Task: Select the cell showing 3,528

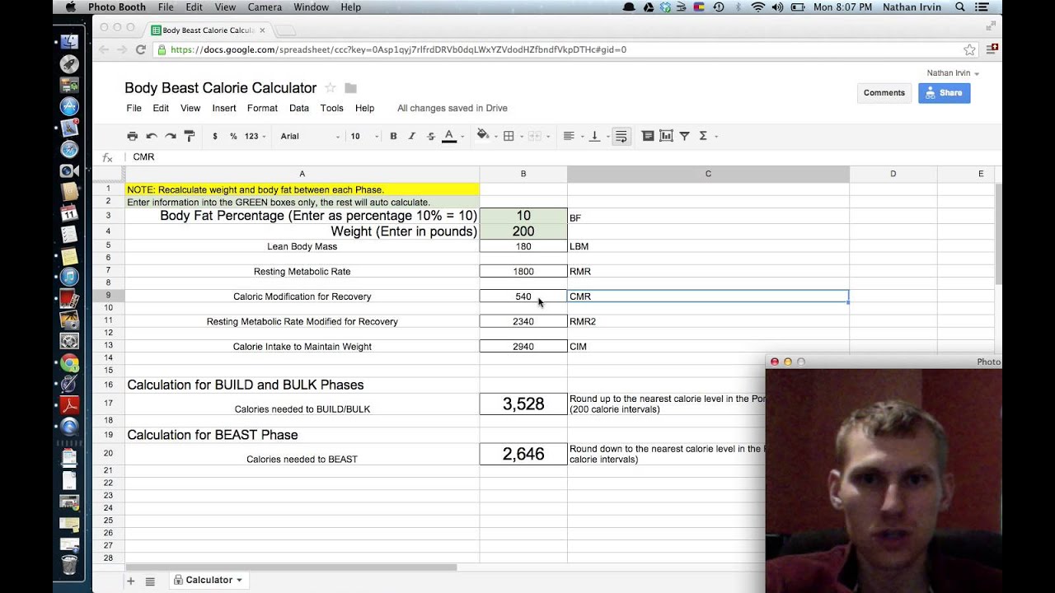Action: 523,404
